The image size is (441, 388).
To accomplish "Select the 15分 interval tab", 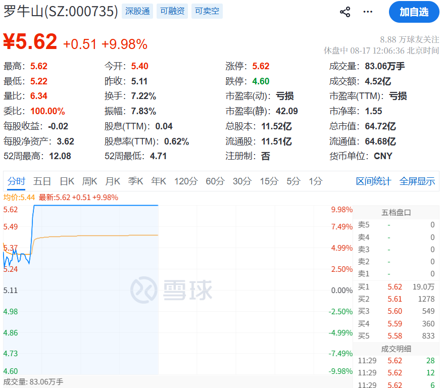I will coord(269,181).
